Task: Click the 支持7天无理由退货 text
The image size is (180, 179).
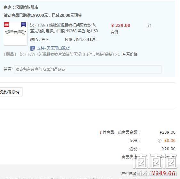Action: 53,48
